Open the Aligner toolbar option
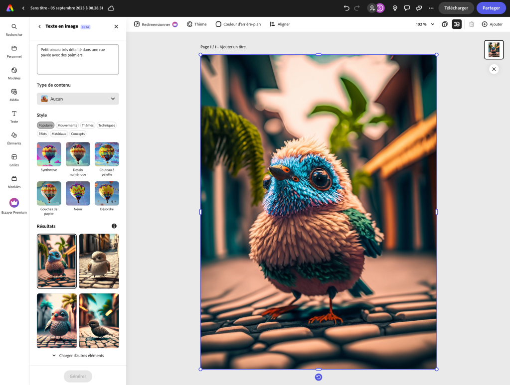Viewport: 510px width, 385px height. (280, 24)
